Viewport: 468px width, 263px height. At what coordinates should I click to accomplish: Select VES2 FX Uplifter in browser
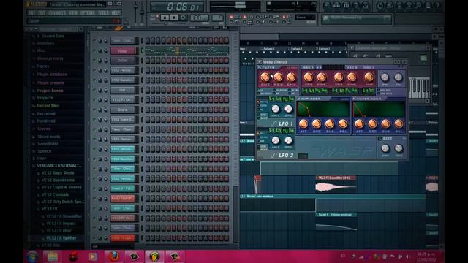pyautogui.click(x=61, y=238)
